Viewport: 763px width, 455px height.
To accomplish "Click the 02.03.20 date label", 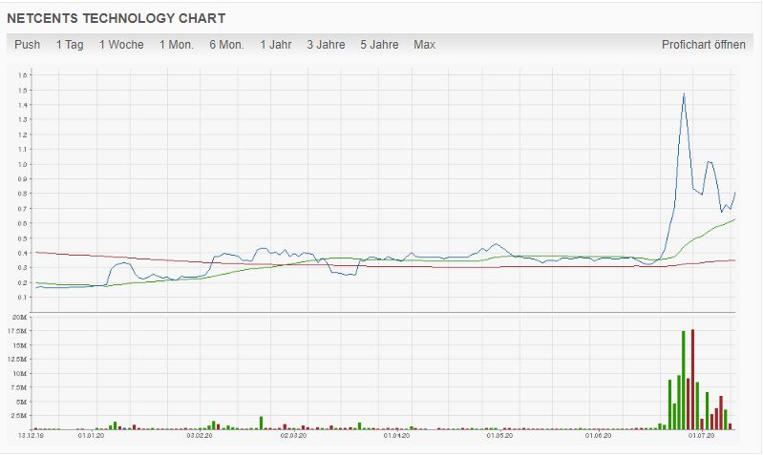I will click(x=293, y=436).
